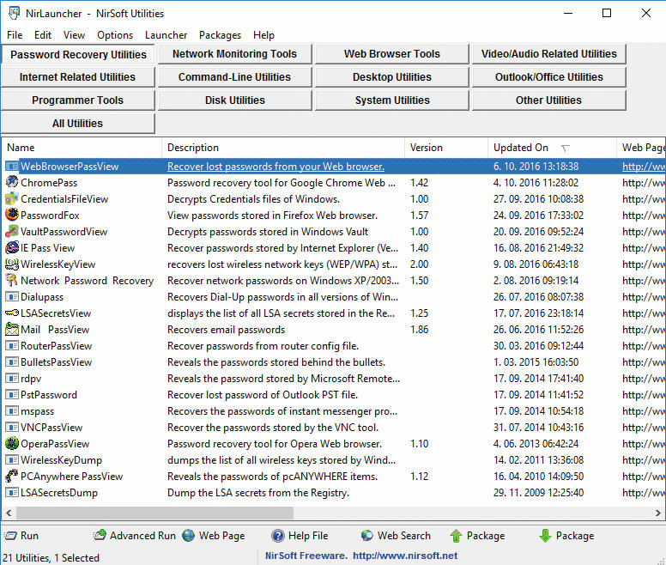Sort by the Updated On column
666x565 pixels.
click(552, 148)
